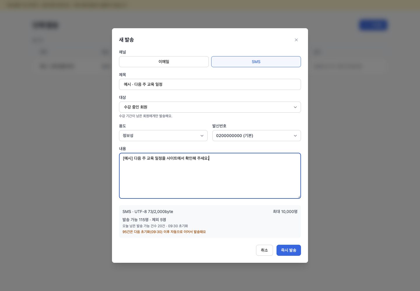Screen dimensions: 420x291
Task: Click the 새 발송 dialog title
Action: [x=126, y=40]
